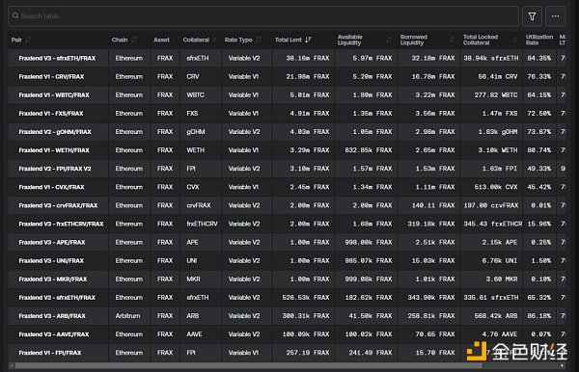Viewport: 579px width, 372px height.
Task: Open the three-dots more options menu
Action: [x=555, y=16]
